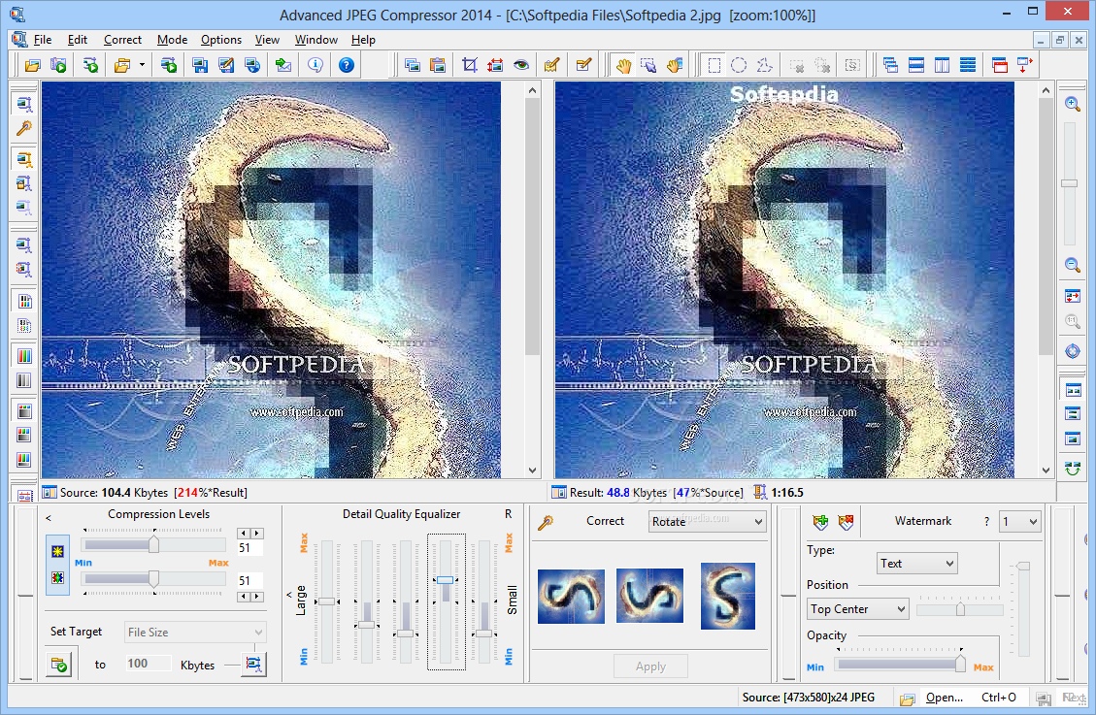
Task: Click the zoom out magnifier on right sidebar
Action: pos(1073,265)
